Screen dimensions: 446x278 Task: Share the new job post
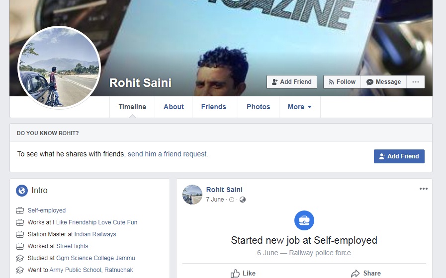point(366,274)
